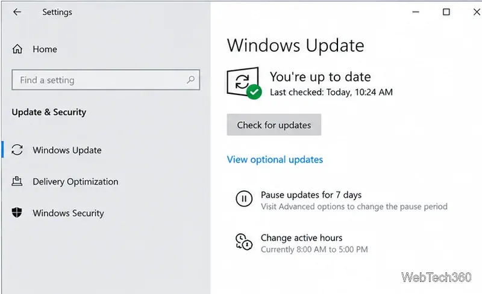
Task: Minimize the Settings window
Action: (416, 12)
